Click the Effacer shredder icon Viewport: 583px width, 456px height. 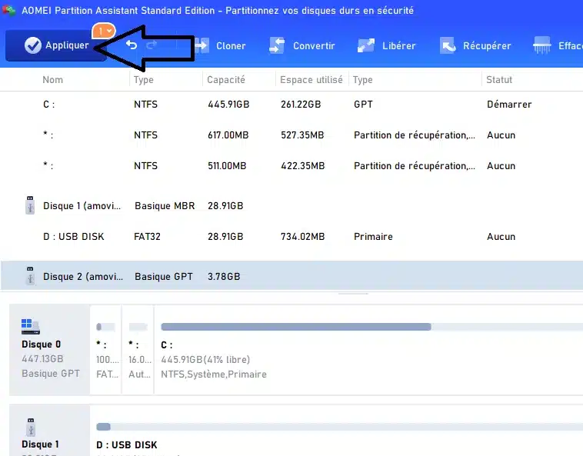point(541,45)
